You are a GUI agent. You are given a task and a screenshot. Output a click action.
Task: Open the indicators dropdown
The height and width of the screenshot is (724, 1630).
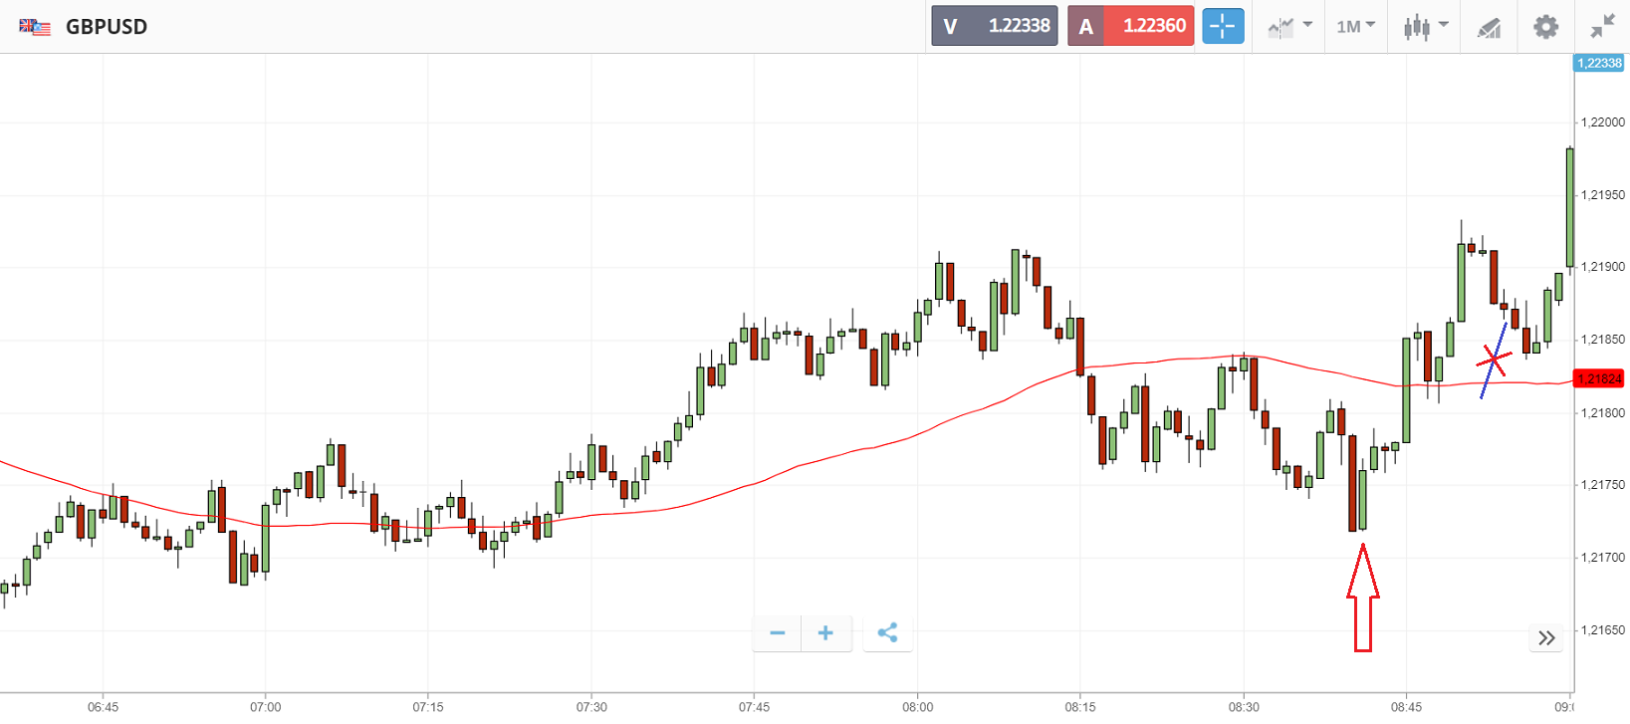click(1289, 27)
